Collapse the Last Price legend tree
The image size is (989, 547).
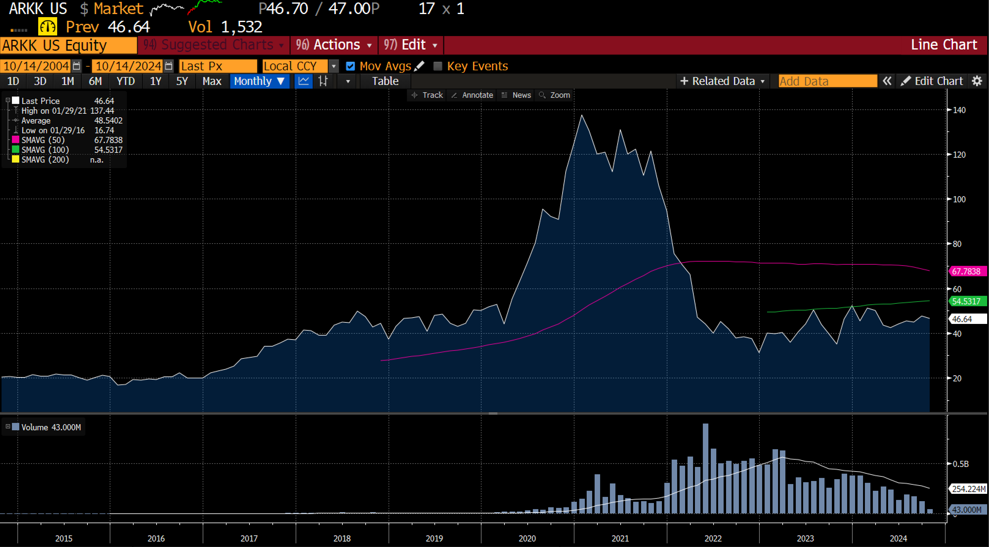pyautogui.click(x=8, y=100)
